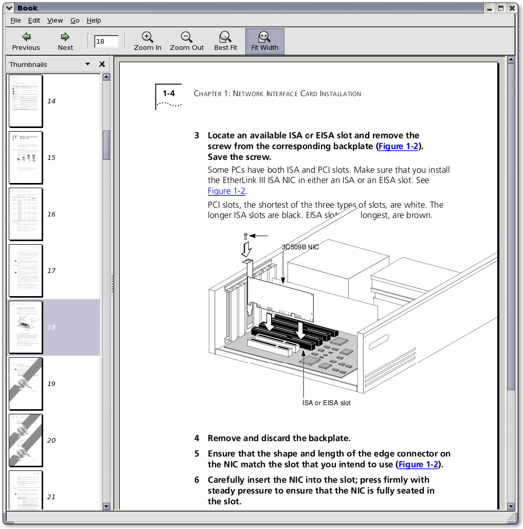This screenshot has width=523, height=529.
Task: Open the View menu
Action: [55, 21]
